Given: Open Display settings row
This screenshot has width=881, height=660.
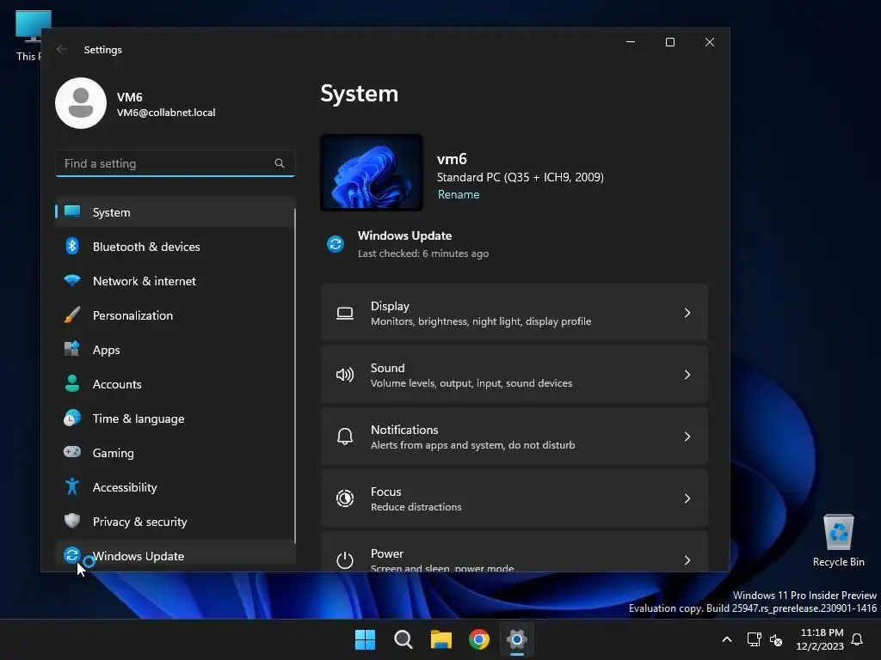Looking at the screenshot, I should click(514, 313).
